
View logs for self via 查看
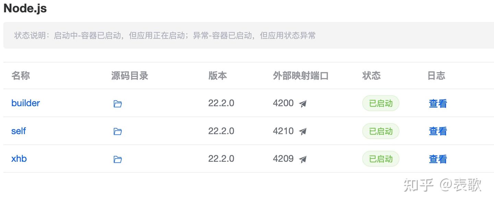point(438,131)
